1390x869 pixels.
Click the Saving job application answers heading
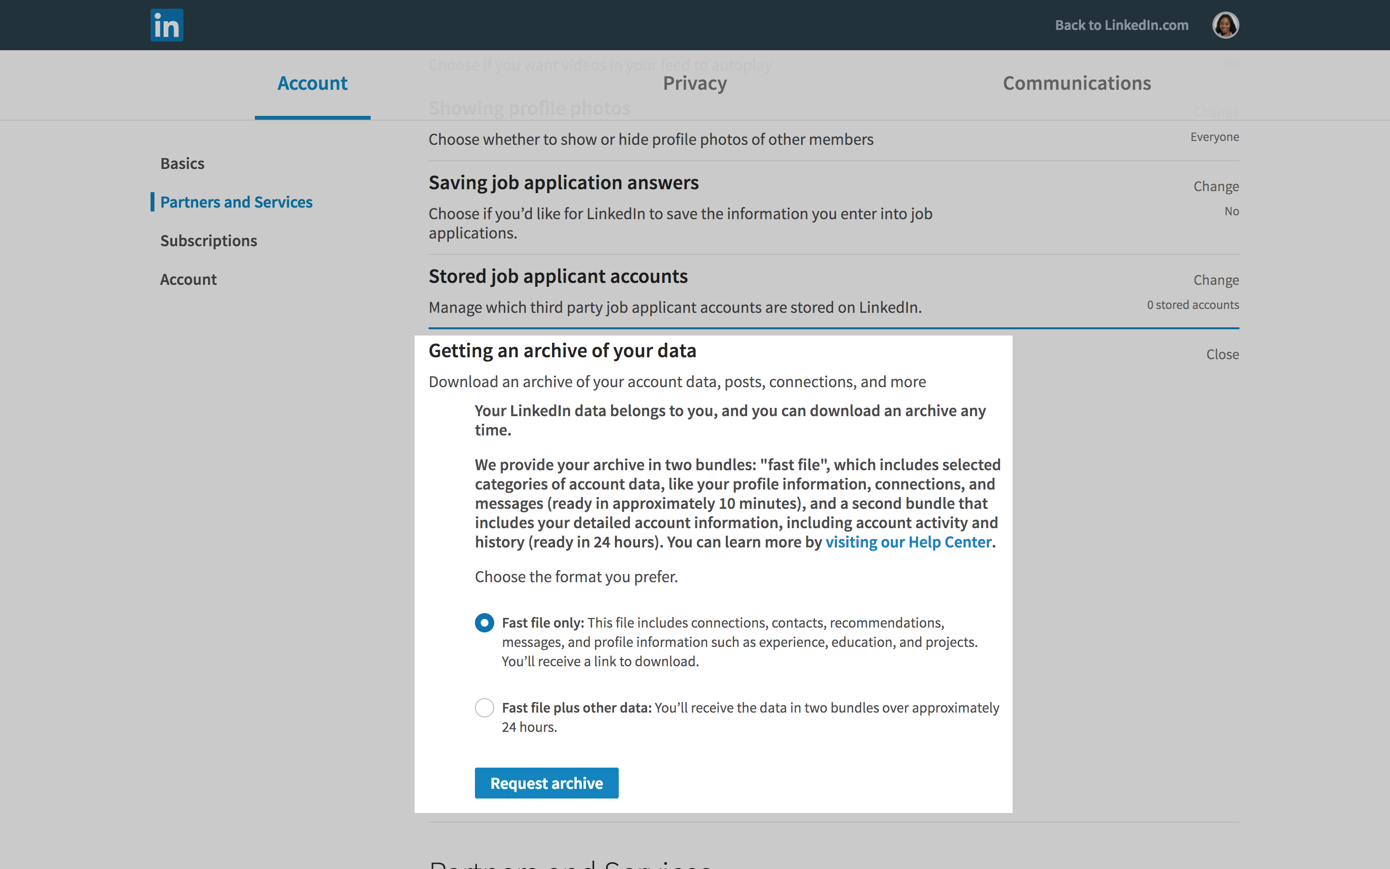coord(563,183)
